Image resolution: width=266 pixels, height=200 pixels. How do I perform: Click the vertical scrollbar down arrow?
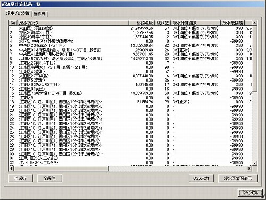click(x=254, y=163)
